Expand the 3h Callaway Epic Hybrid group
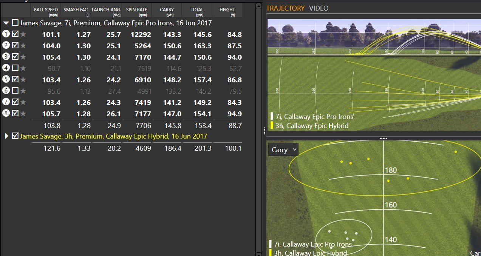The width and height of the screenshot is (481, 256). 6,137
